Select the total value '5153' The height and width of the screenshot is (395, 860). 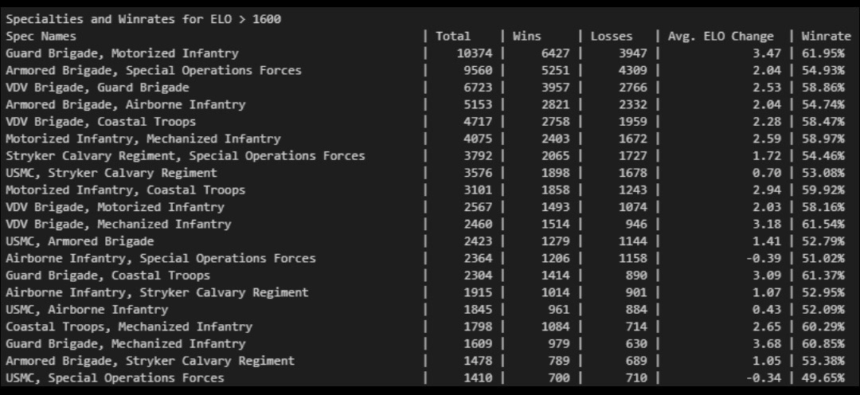point(479,104)
